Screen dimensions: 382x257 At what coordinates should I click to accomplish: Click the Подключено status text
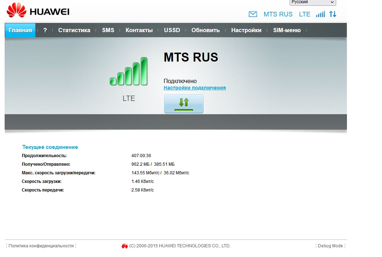180,81
